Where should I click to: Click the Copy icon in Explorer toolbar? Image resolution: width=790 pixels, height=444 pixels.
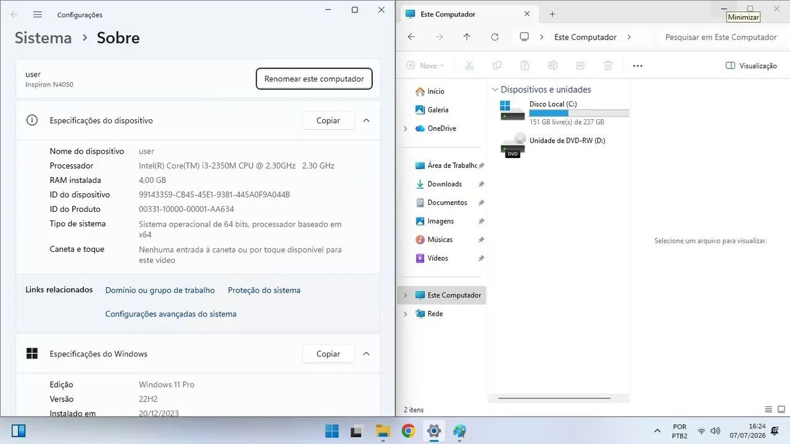[x=497, y=65]
